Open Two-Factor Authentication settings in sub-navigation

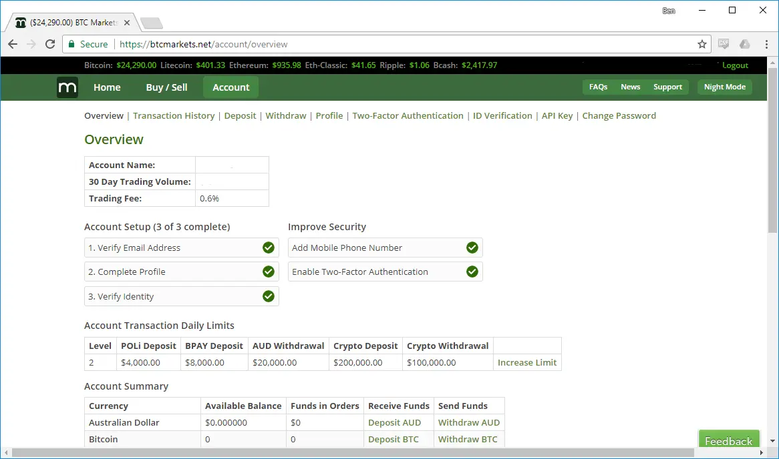408,115
